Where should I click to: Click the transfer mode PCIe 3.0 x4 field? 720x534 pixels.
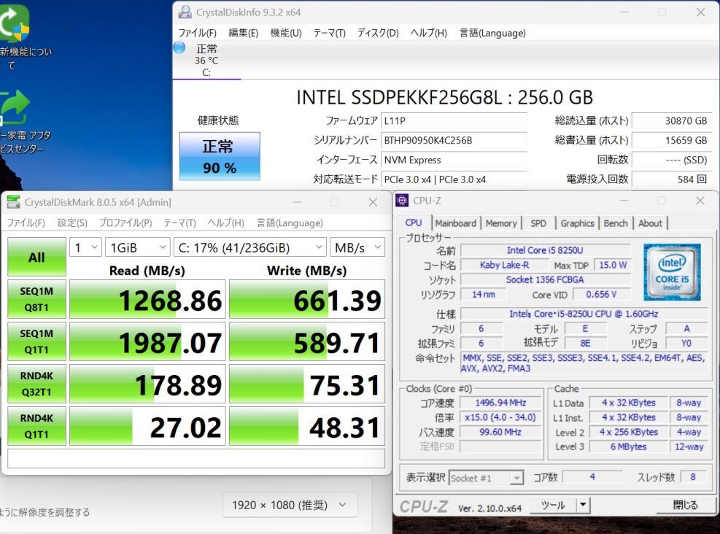point(454,179)
